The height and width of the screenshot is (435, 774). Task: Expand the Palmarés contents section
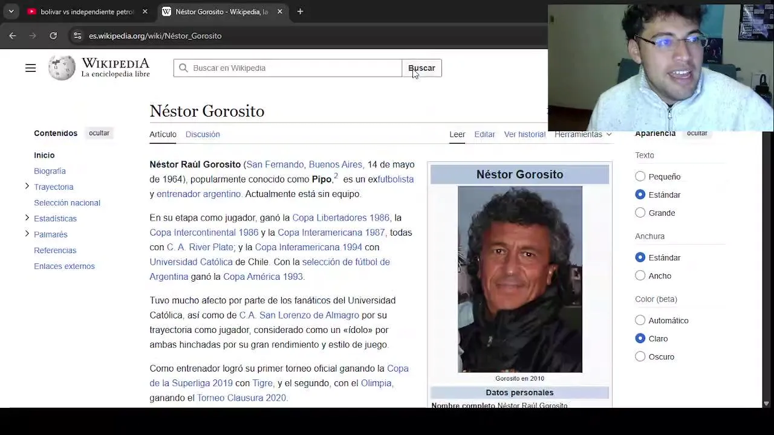tap(27, 234)
